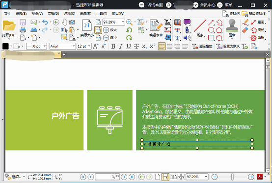Open the 文件 menu

click(7, 14)
